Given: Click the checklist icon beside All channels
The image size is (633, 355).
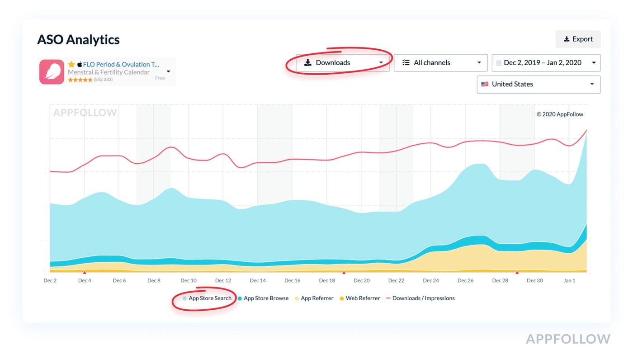Looking at the screenshot, I should pyautogui.click(x=406, y=63).
